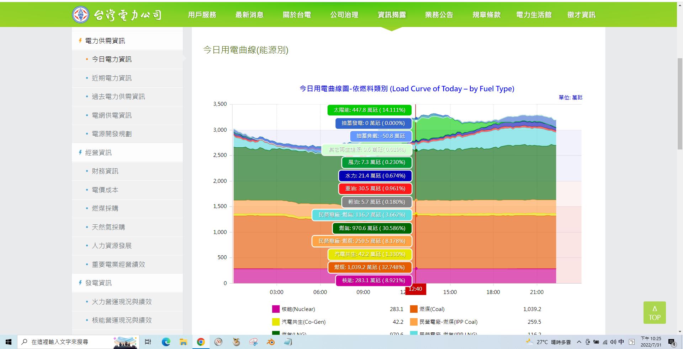Open 電網供電資訊 in the sidebar
This screenshot has width=683, height=349.
click(127, 115)
